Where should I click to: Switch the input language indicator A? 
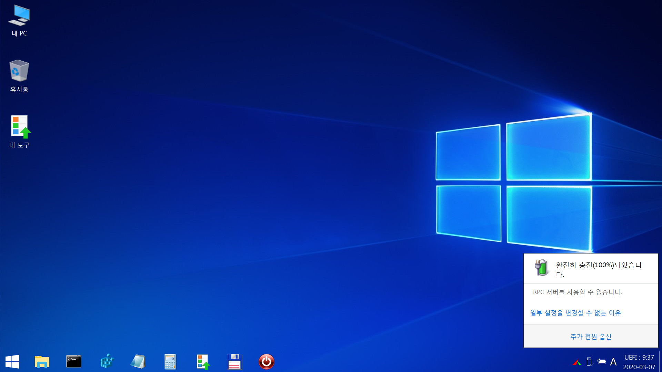click(613, 362)
